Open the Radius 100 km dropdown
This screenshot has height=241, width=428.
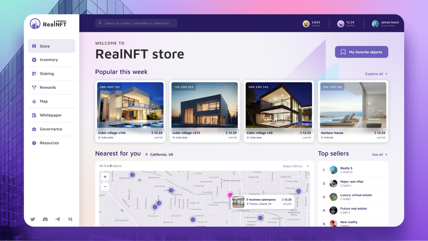(x=295, y=166)
